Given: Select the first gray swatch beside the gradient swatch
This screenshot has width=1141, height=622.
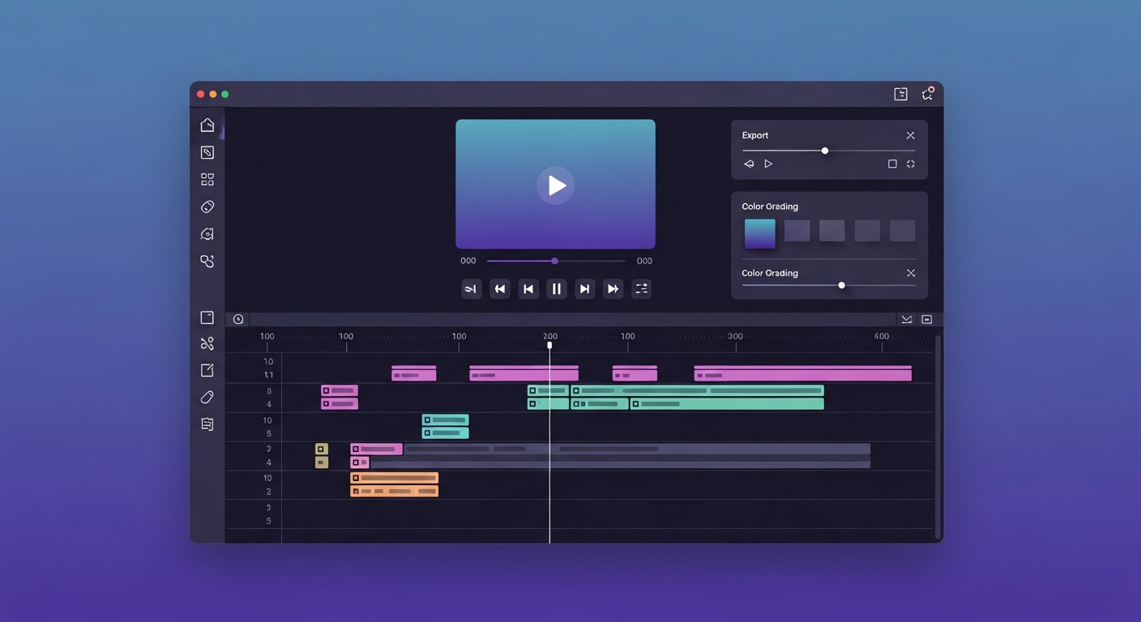Looking at the screenshot, I should (x=797, y=231).
